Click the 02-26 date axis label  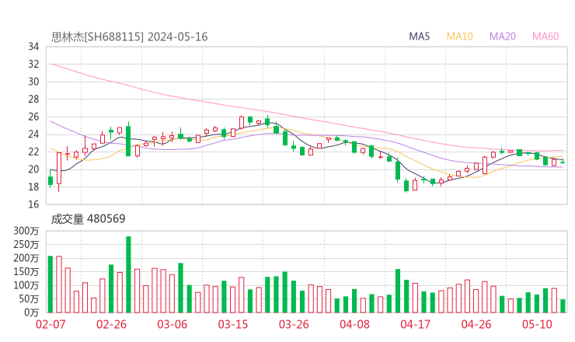111,324
